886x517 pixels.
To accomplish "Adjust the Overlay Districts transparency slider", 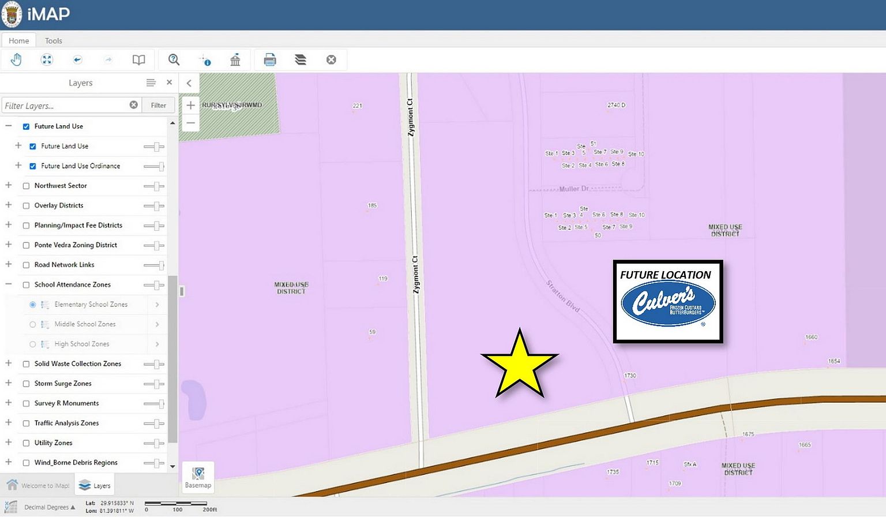I will point(154,206).
